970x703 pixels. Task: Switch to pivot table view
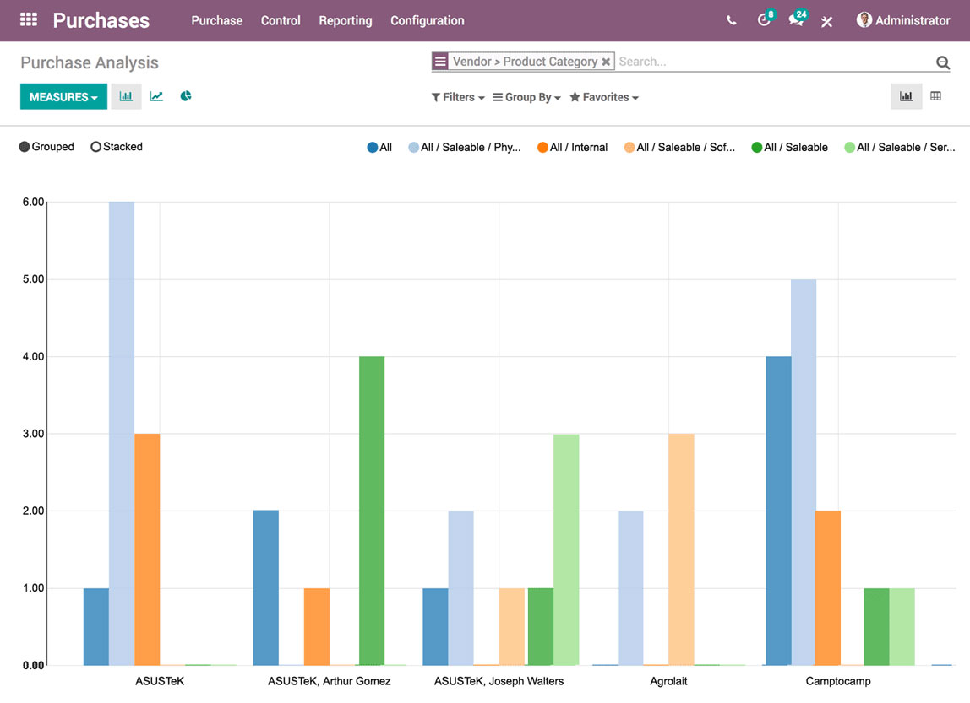click(x=935, y=96)
